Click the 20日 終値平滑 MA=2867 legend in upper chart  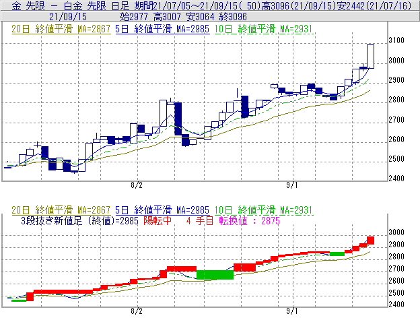pos(61,29)
